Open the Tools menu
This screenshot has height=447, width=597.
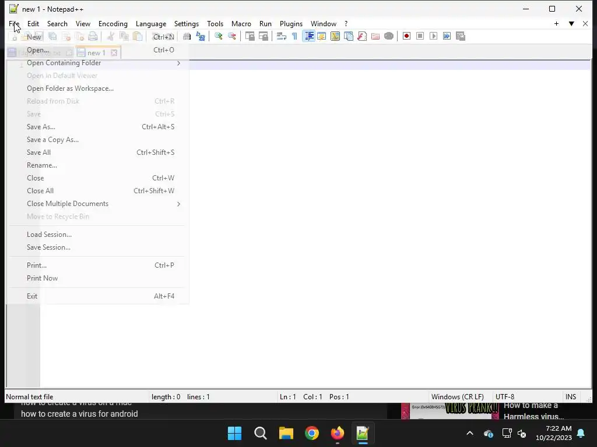click(x=215, y=23)
